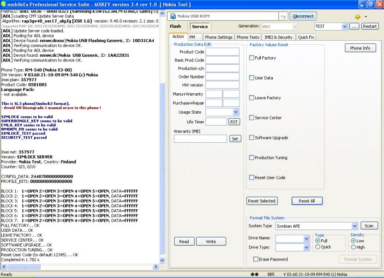
Task: Click Set next to Warranty IMEI
Action: click(235, 139)
